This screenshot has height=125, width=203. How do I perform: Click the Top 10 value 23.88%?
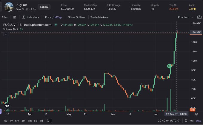point(174,9)
